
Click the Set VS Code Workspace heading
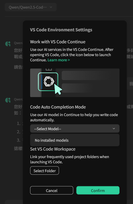click(53, 149)
